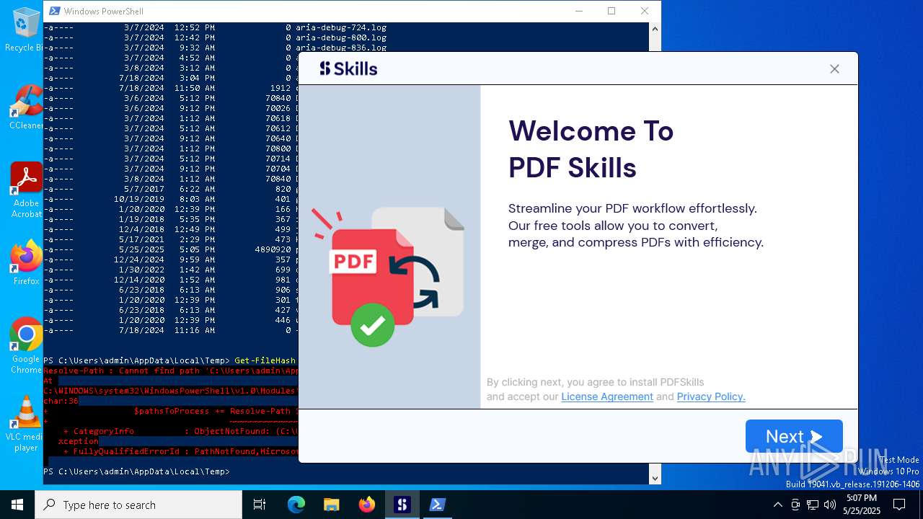Maximize the Windows PowerShell window
923x519 pixels.
pyautogui.click(x=611, y=11)
